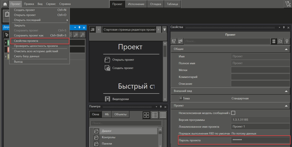Select the flag icon in the properties toolbar

(x=280, y=41)
